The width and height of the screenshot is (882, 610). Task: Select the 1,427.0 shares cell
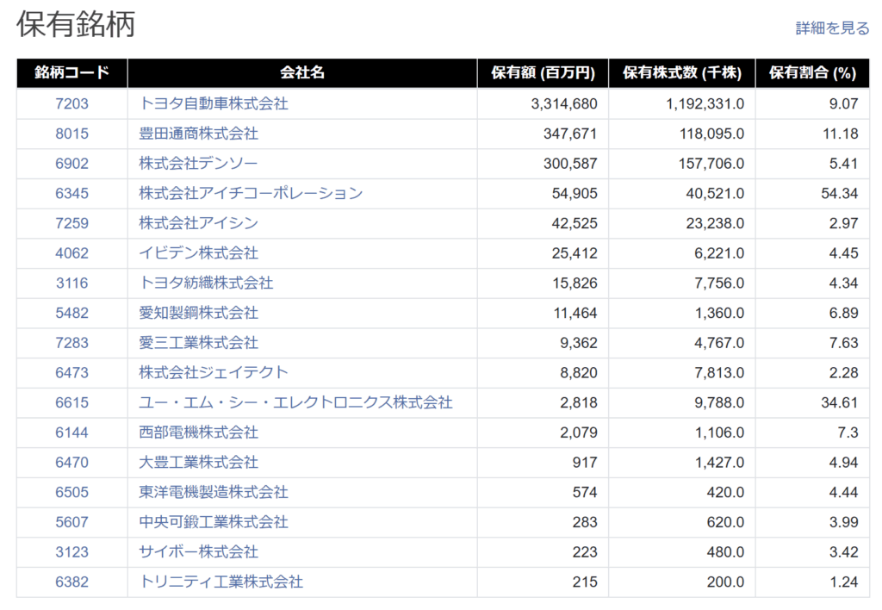[x=682, y=462]
